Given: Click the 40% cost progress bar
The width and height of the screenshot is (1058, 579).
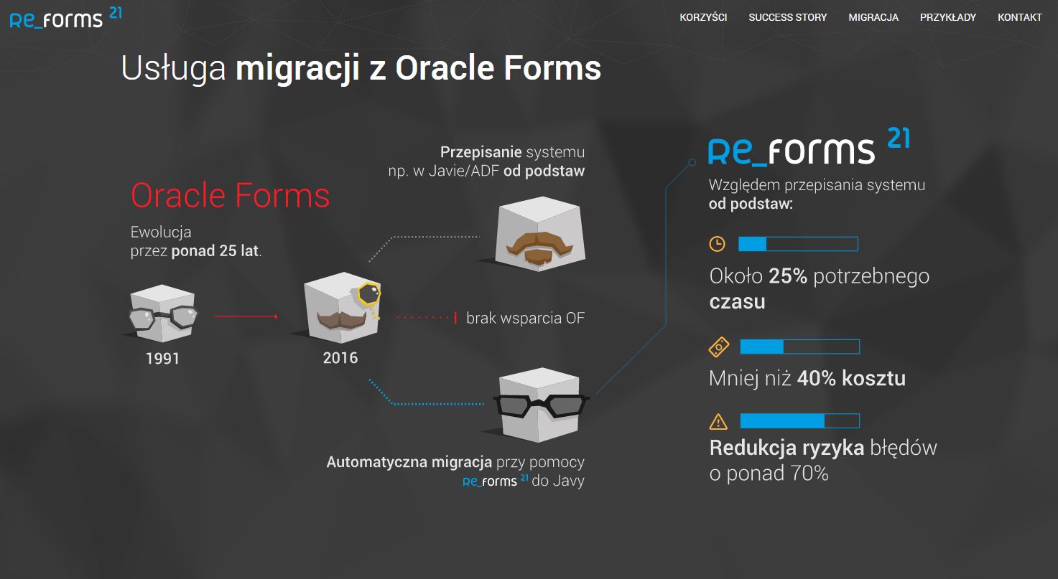Looking at the screenshot, I should 799,347.
